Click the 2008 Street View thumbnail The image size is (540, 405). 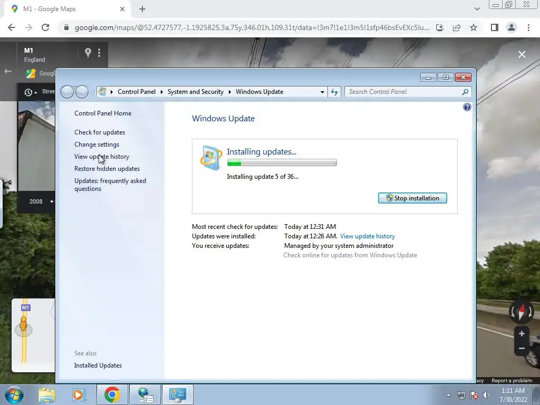click(x=36, y=146)
